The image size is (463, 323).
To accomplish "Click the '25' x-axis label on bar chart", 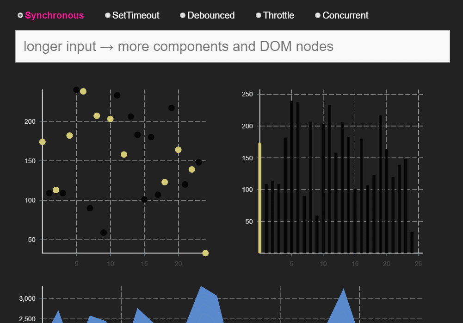I will (x=419, y=264).
